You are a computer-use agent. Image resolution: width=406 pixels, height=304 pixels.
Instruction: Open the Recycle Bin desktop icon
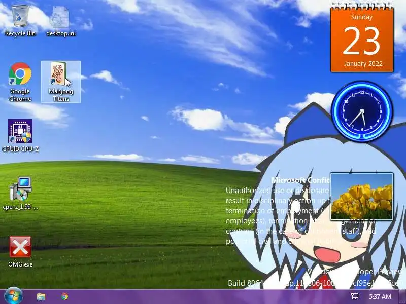pos(20,21)
